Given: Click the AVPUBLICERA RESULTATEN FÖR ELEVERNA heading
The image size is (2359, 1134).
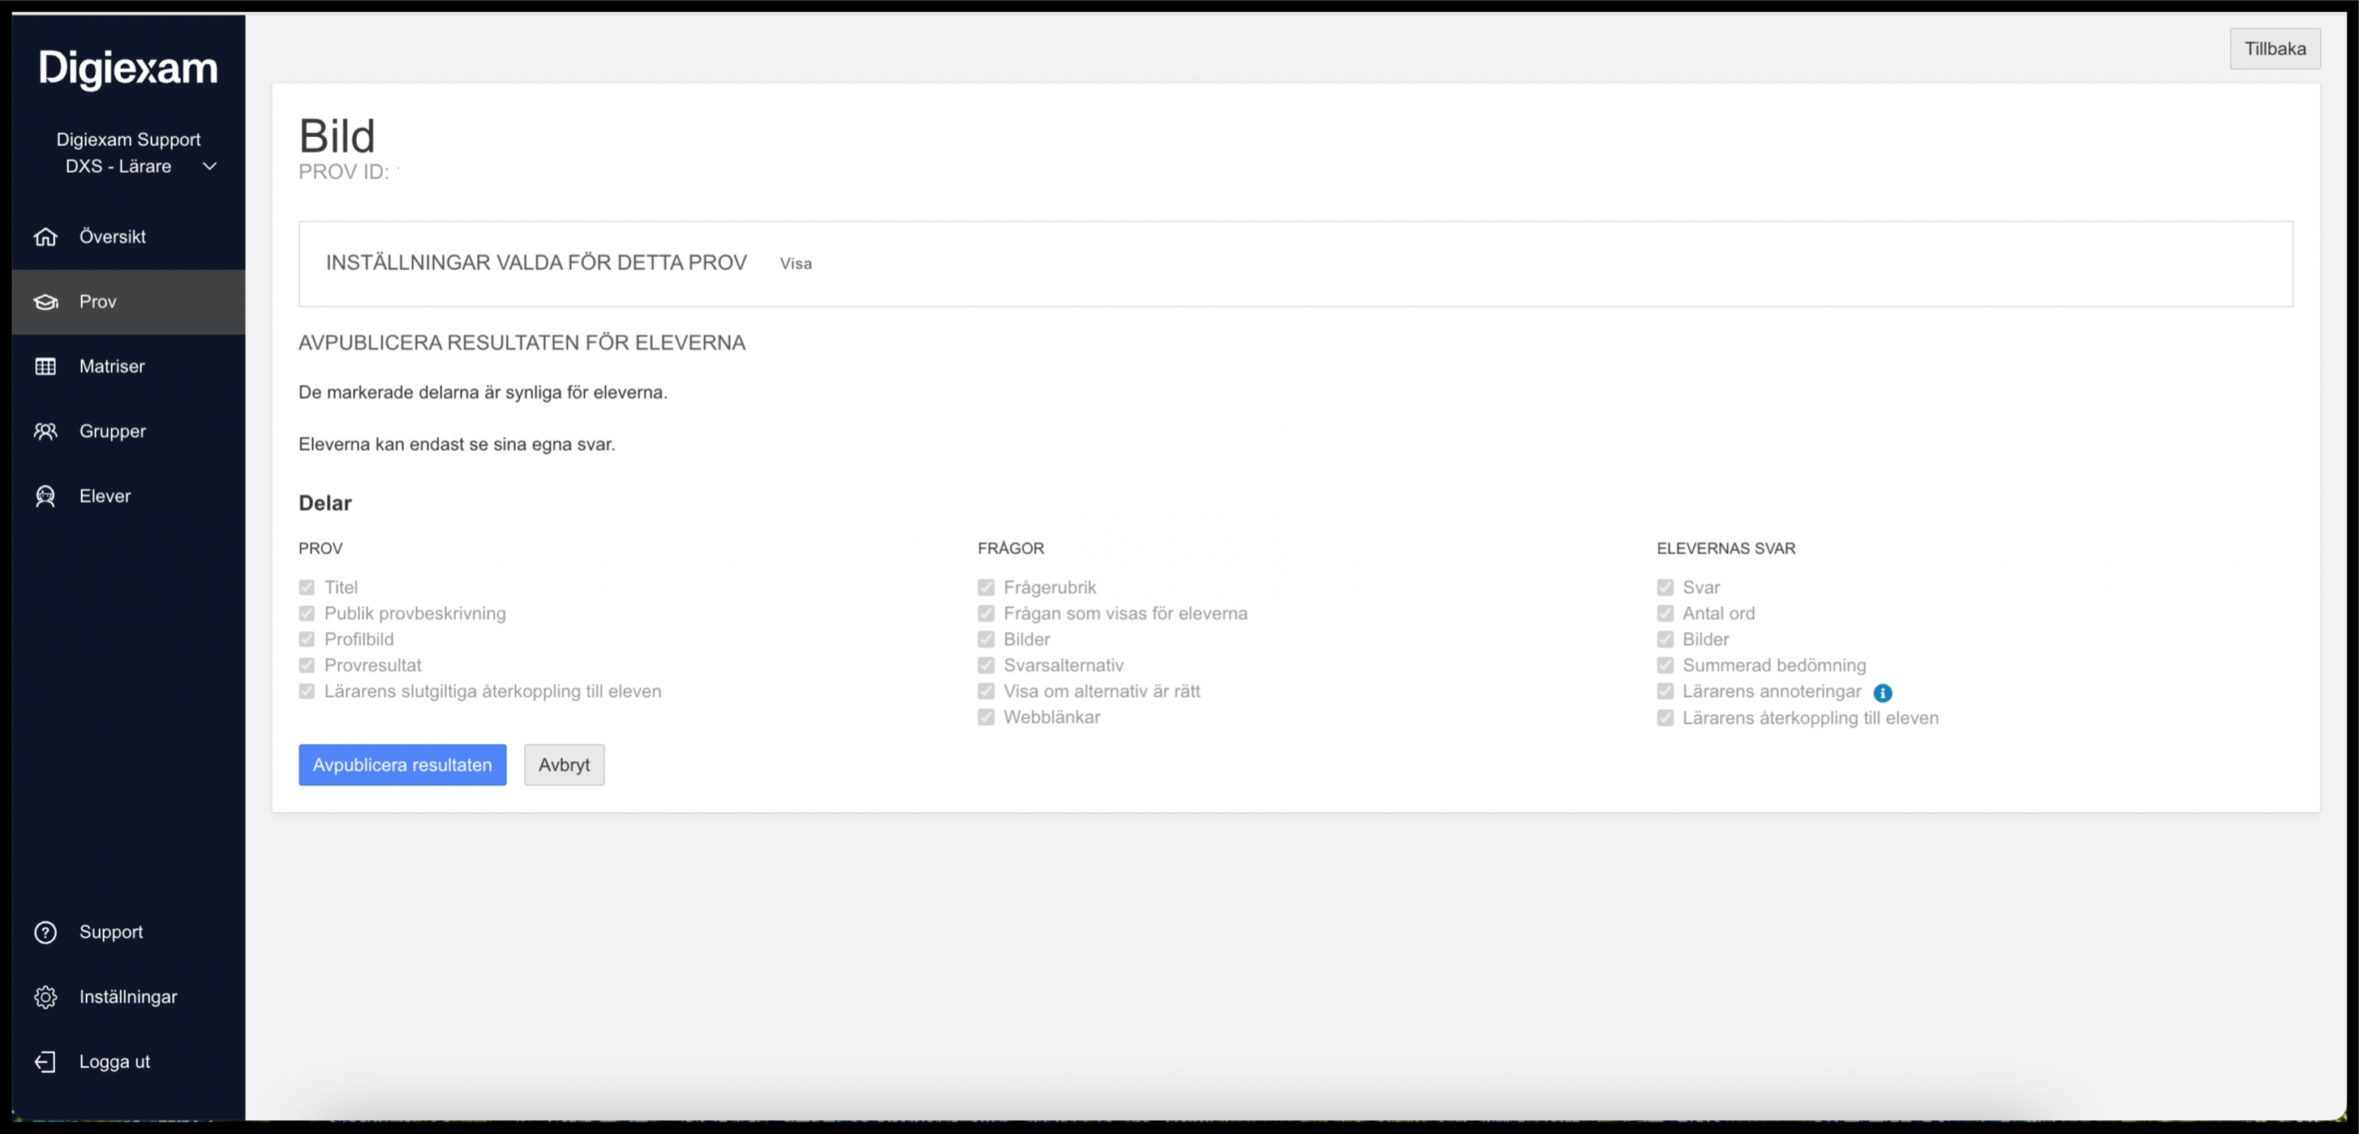Looking at the screenshot, I should coord(522,342).
